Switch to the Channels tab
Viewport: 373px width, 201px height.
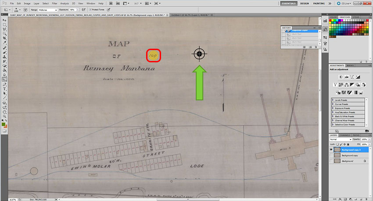344,135
